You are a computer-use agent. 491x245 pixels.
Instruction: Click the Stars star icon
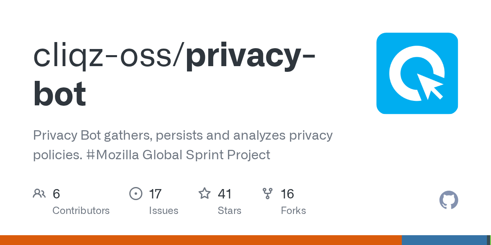[x=205, y=194]
